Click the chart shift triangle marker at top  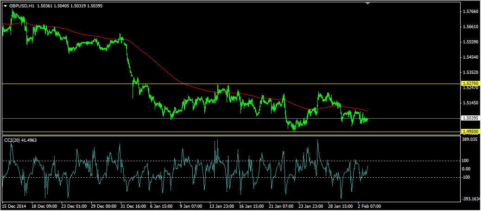pos(368,3)
